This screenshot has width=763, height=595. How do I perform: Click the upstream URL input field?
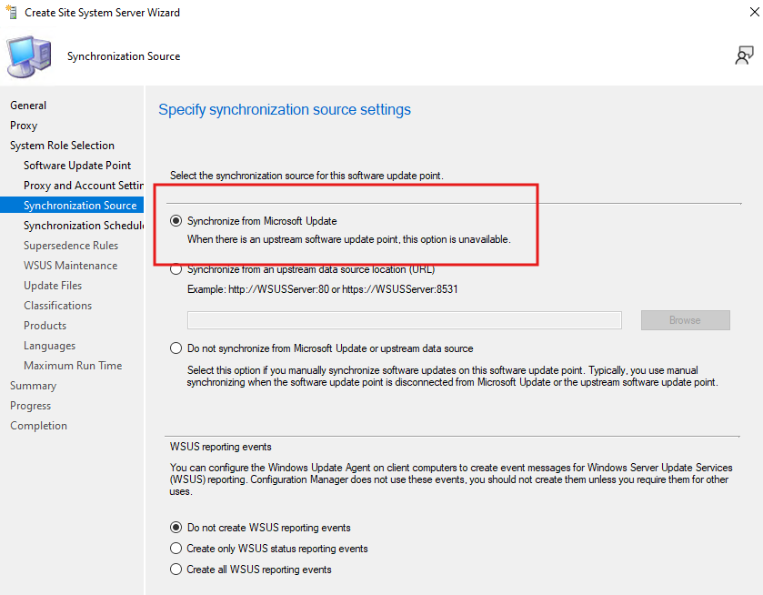(404, 320)
